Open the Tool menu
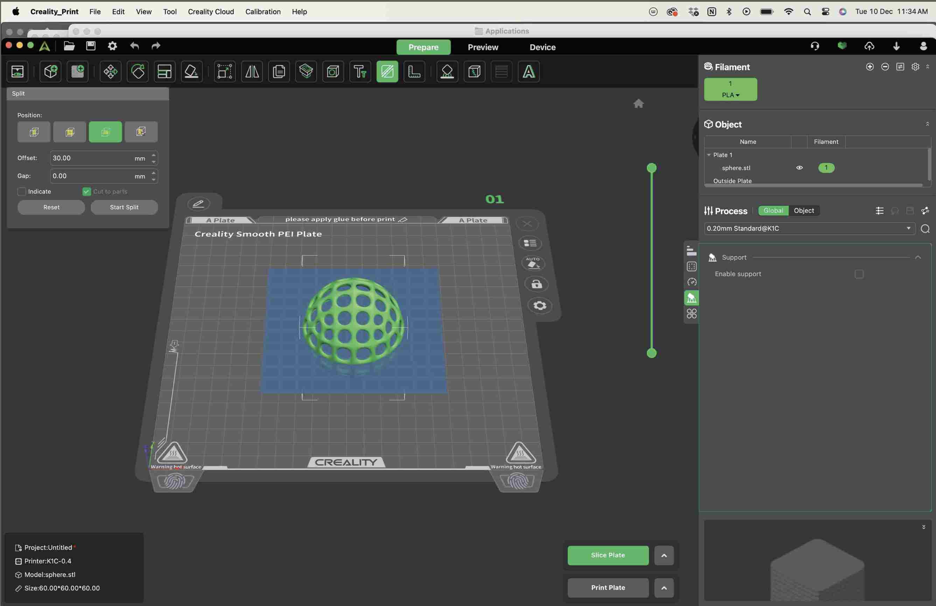The height and width of the screenshot is (606, 936). 170,12
